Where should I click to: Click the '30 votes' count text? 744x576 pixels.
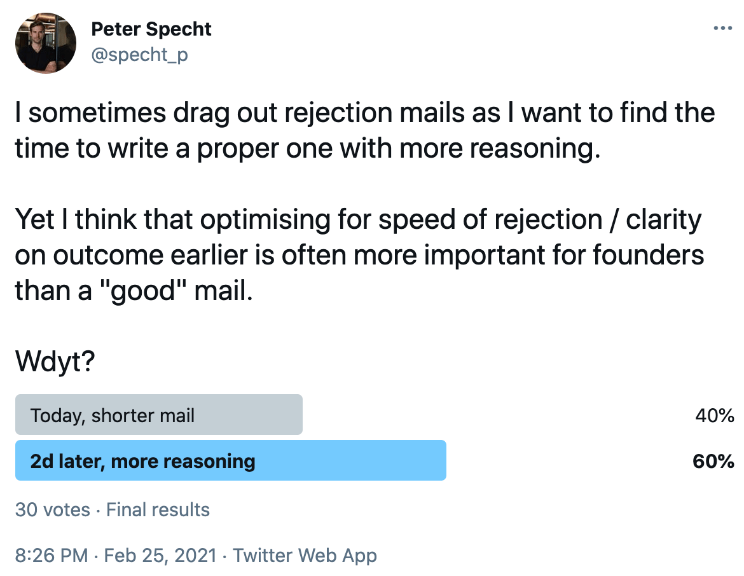(52, 510)
